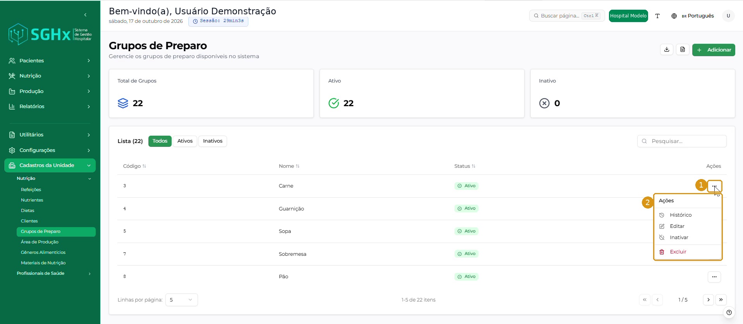The width and height of the screenshot is (743, 324).
Task: Switch to the Ativos filter tab
Action: 185,141
